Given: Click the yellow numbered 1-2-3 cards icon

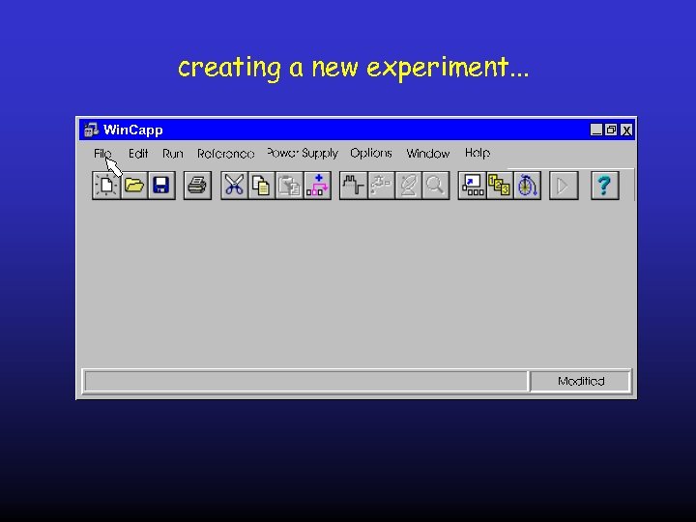Looking at the screenshot, I should [x=500, y=185].
